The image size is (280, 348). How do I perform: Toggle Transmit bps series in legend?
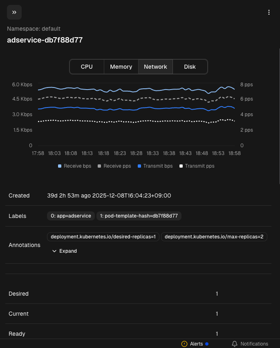[155, 166]
